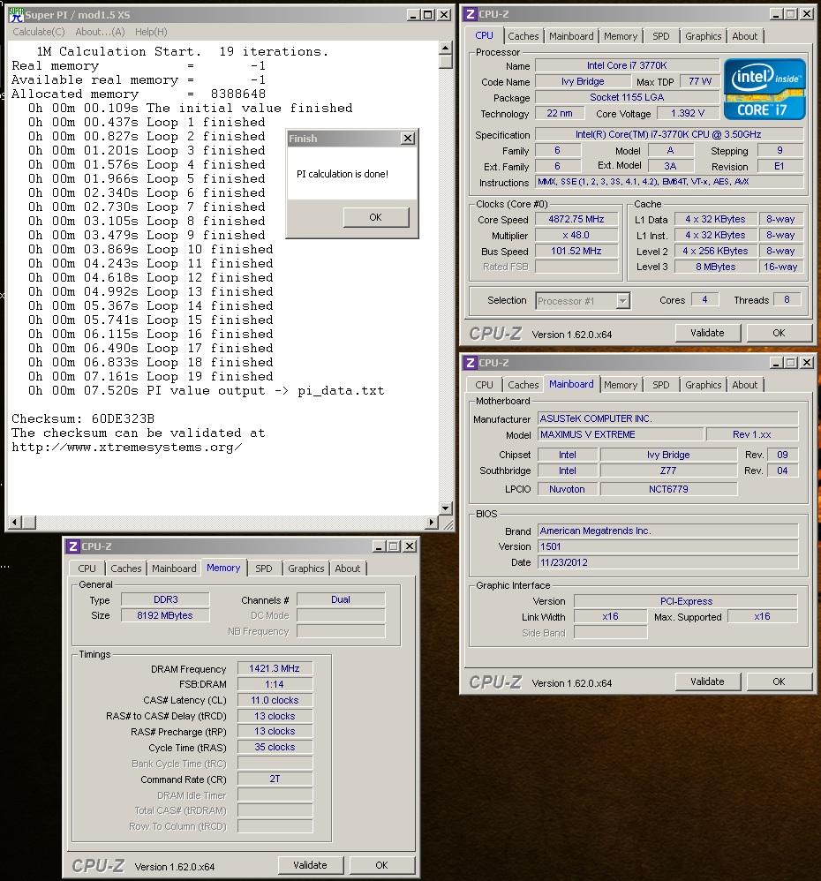Confirm the Finish dialog with OK
Image resolution: width=821 pixels, height=881 pixels.
point(376,217)
